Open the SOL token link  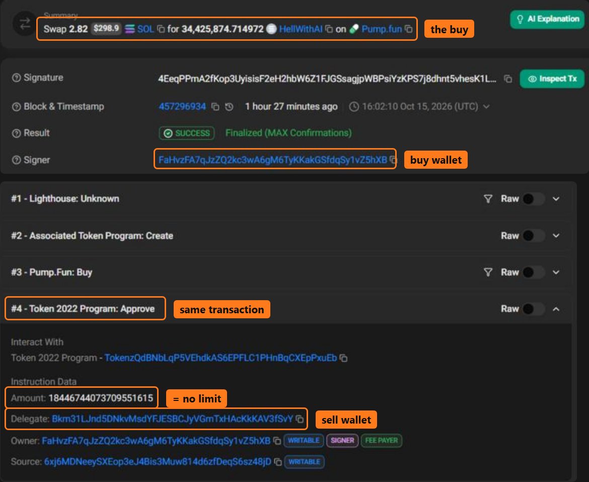coord(145,29)
